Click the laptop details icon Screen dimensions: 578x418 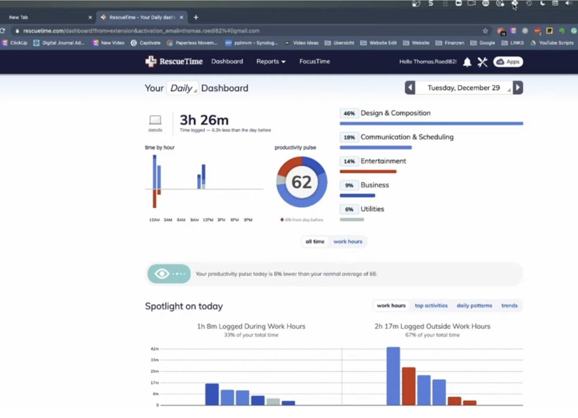(155, 121)
